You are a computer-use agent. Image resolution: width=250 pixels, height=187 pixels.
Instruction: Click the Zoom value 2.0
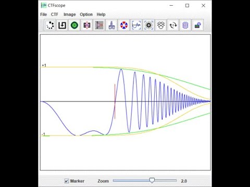point(184,181)
